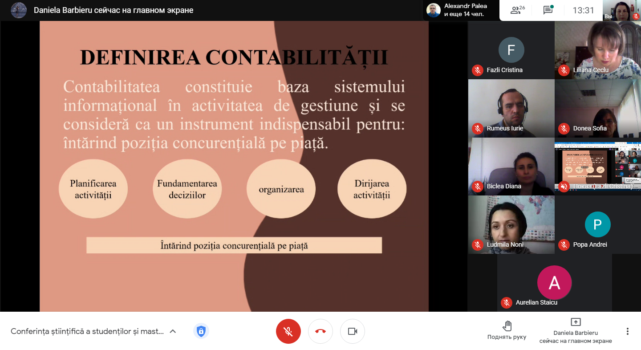Viewport: 641px width, 350px height.
Task: Select the Rumeus Iurie video tile
Action: click(511, 108)
